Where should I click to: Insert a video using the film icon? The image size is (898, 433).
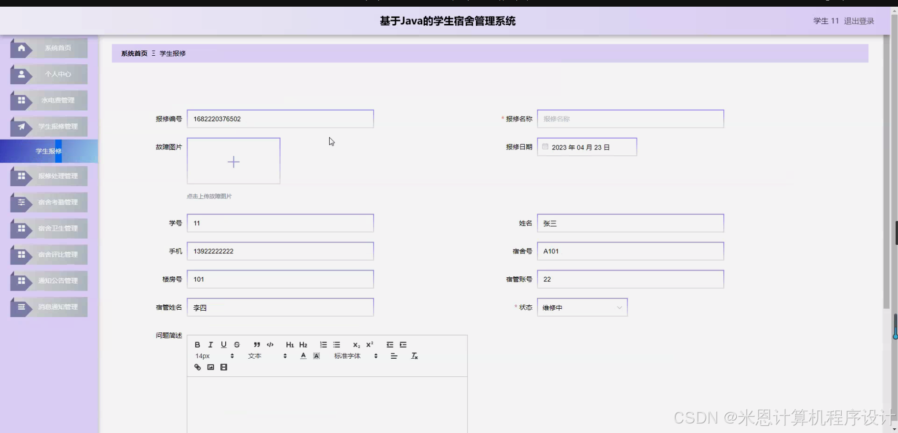point(224,367)
